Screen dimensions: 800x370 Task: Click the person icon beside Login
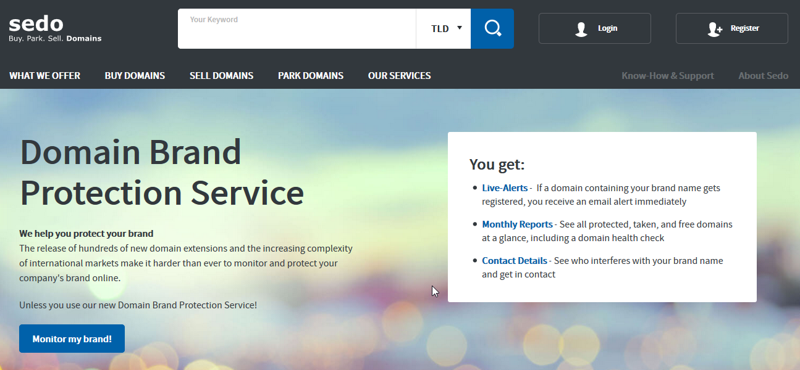[x=581, y=29]
